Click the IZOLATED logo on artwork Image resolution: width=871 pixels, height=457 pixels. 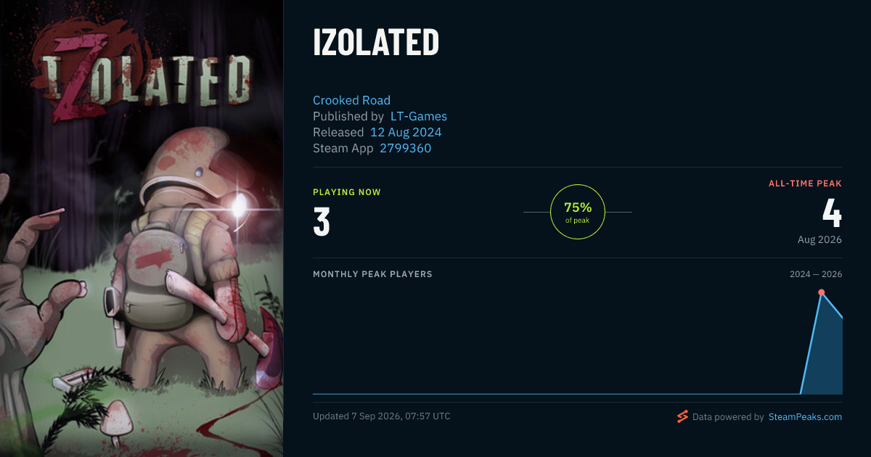[x=142, y=73]
